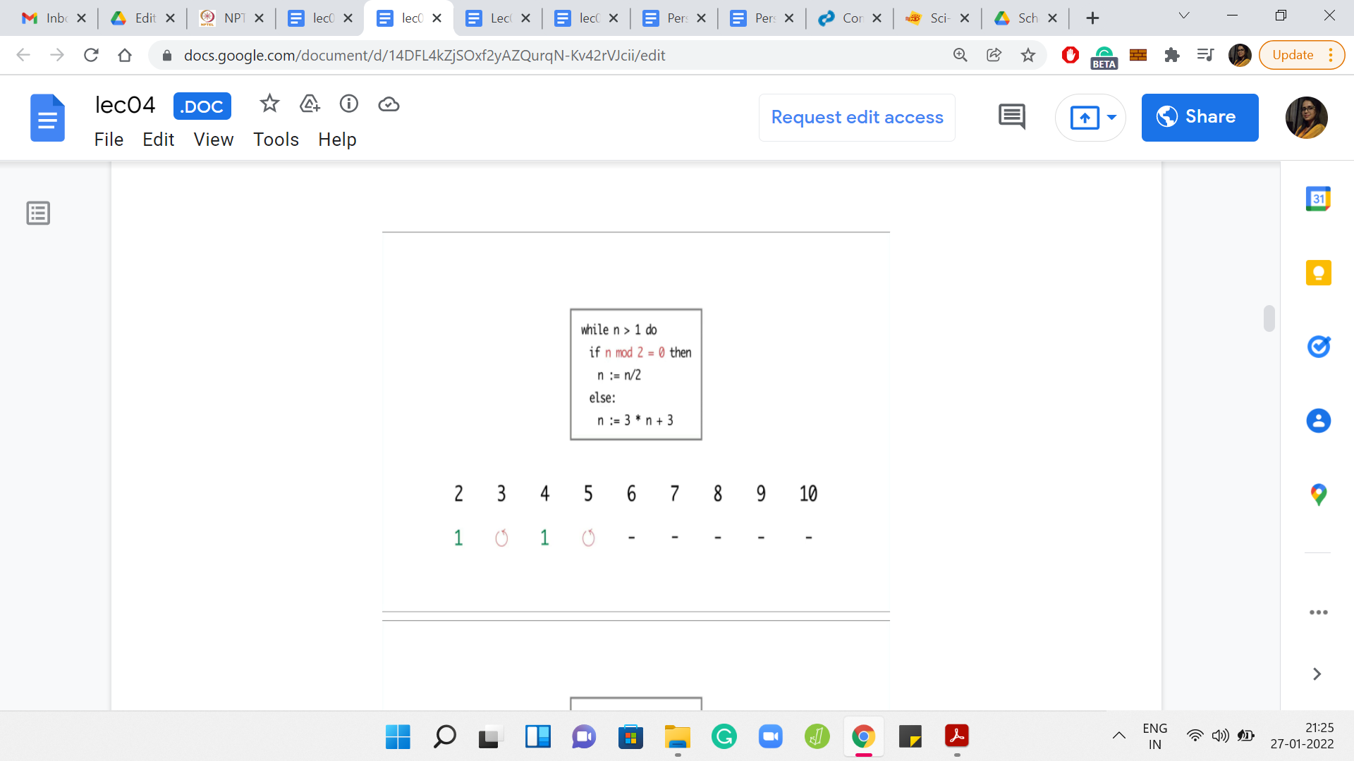The height and width of the screenshot is (761, 1354).
Task: Check the cloud document status icon
Action: coord(389,104)
